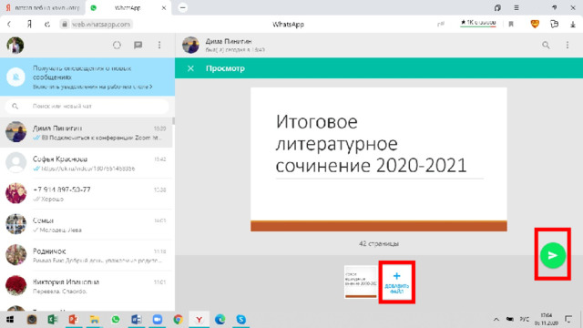Image resolution: width=583 pixels, height=328 pixels.
Task: Open the camera app icon in the taskbar
Action: (x=32, y=320)
